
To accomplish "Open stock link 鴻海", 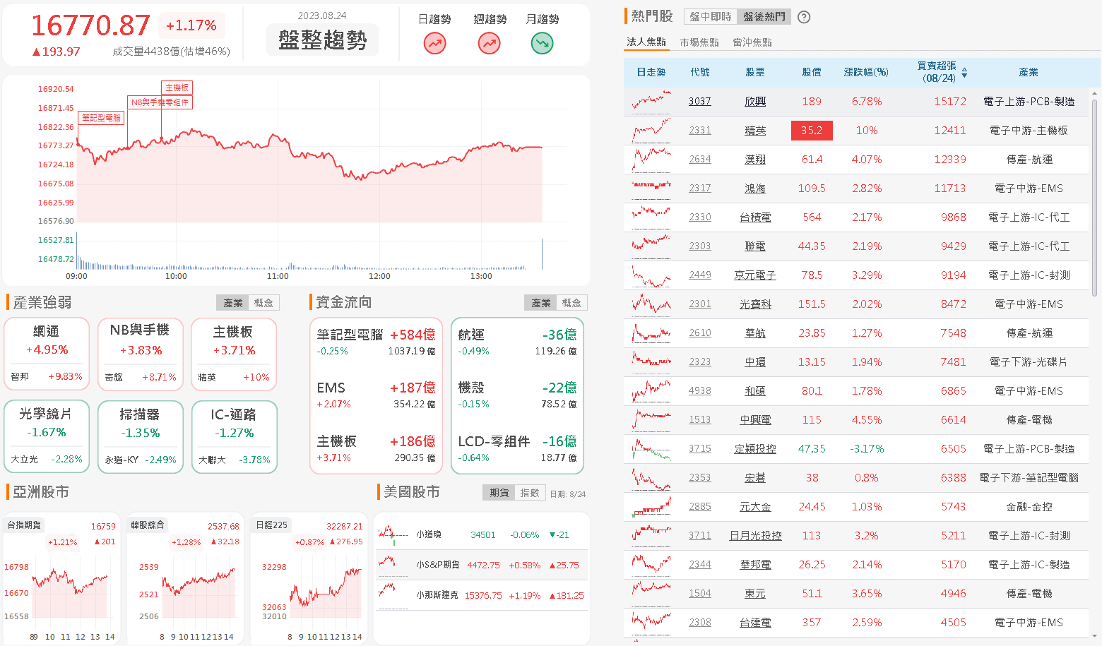I will [755, 189].
